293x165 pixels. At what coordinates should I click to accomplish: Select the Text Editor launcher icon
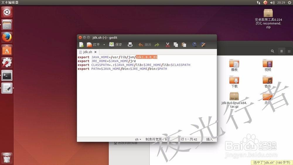click(7, 88)
